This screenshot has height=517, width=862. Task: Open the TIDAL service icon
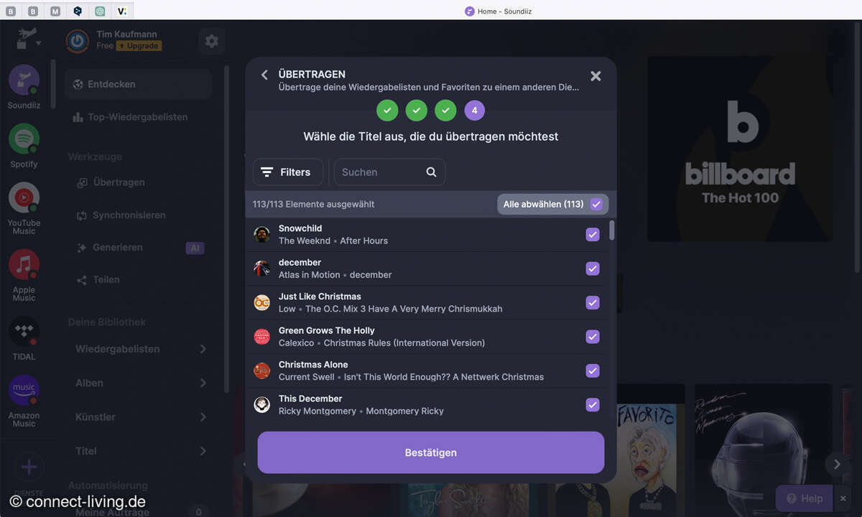[24, 331]
